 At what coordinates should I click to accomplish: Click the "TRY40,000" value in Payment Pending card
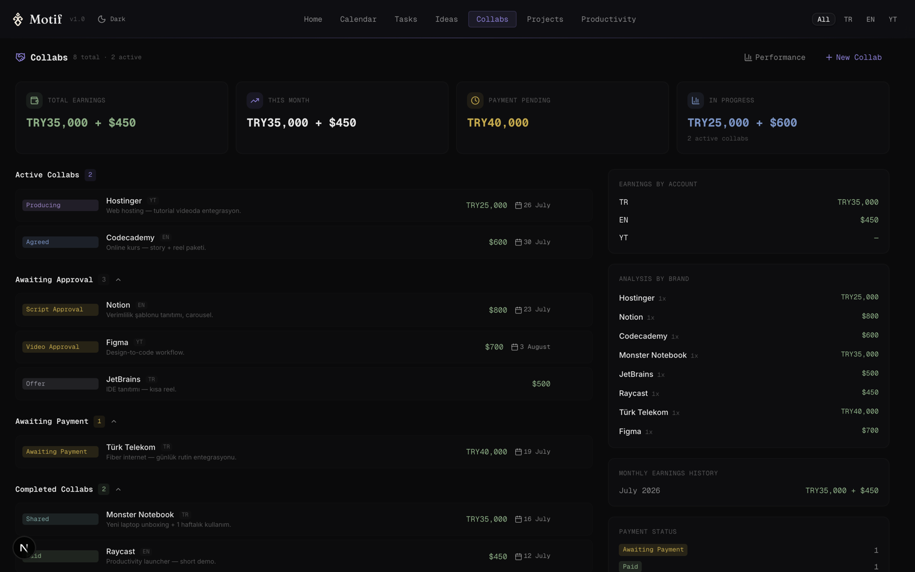[498, 123]
